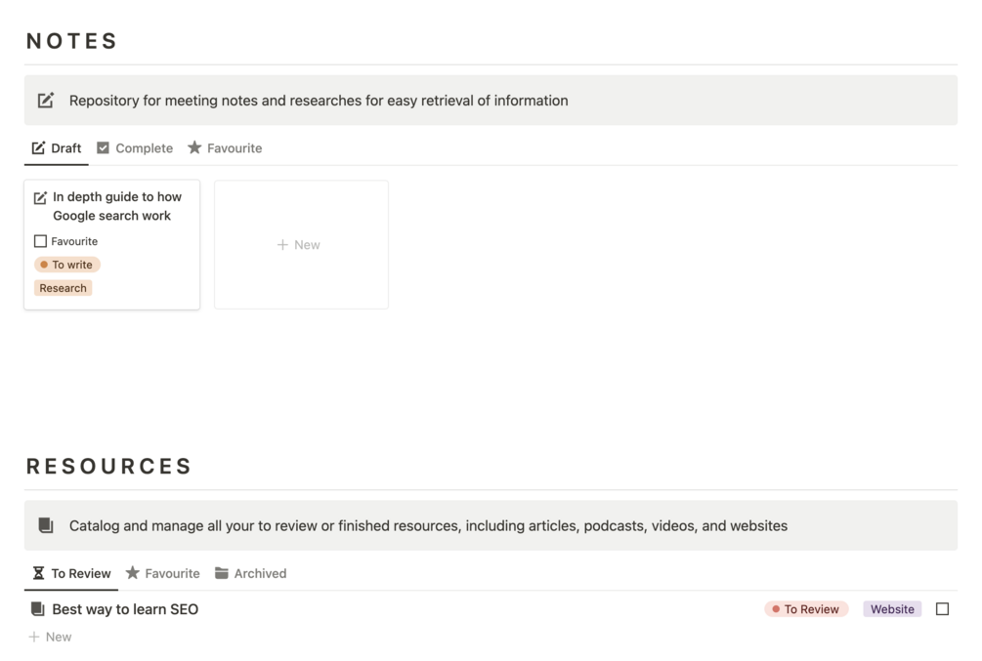Click the edit icon in the Notes description callout
The width and height of the screenshot is (982, 661).
[46, 101]
